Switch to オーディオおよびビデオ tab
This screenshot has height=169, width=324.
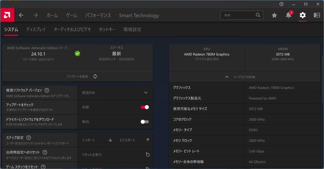[72, 29]
